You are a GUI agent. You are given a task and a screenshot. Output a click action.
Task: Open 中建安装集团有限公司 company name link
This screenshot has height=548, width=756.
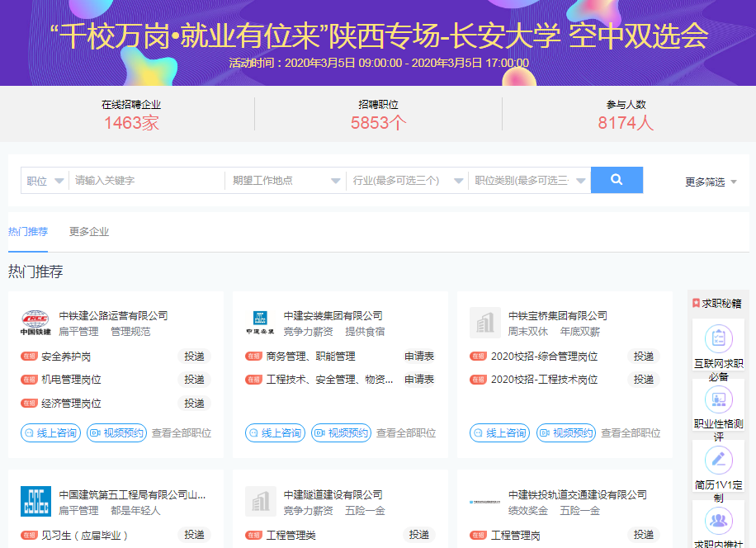[333, 316]
